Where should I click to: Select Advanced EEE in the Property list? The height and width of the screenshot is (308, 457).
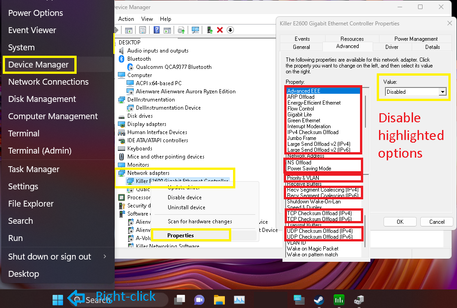tap(323, 91)
